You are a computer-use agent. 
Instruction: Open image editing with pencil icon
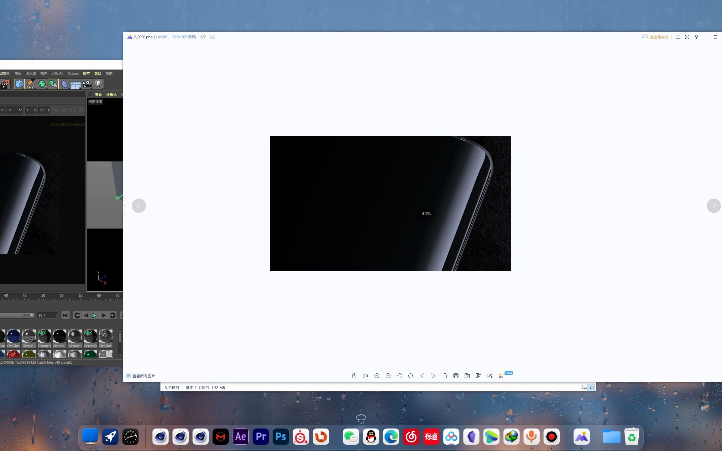[490, 376]
